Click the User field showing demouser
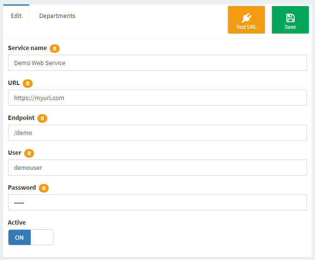Image resolution: width=315 pixels, height=260 pixels. [x=157, y=168]
